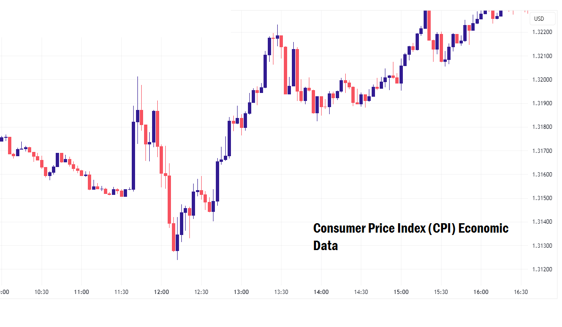This screenshot has height=327, width=562.
Task: Click the 1.32200 price axis label
Action: point(542,33)
